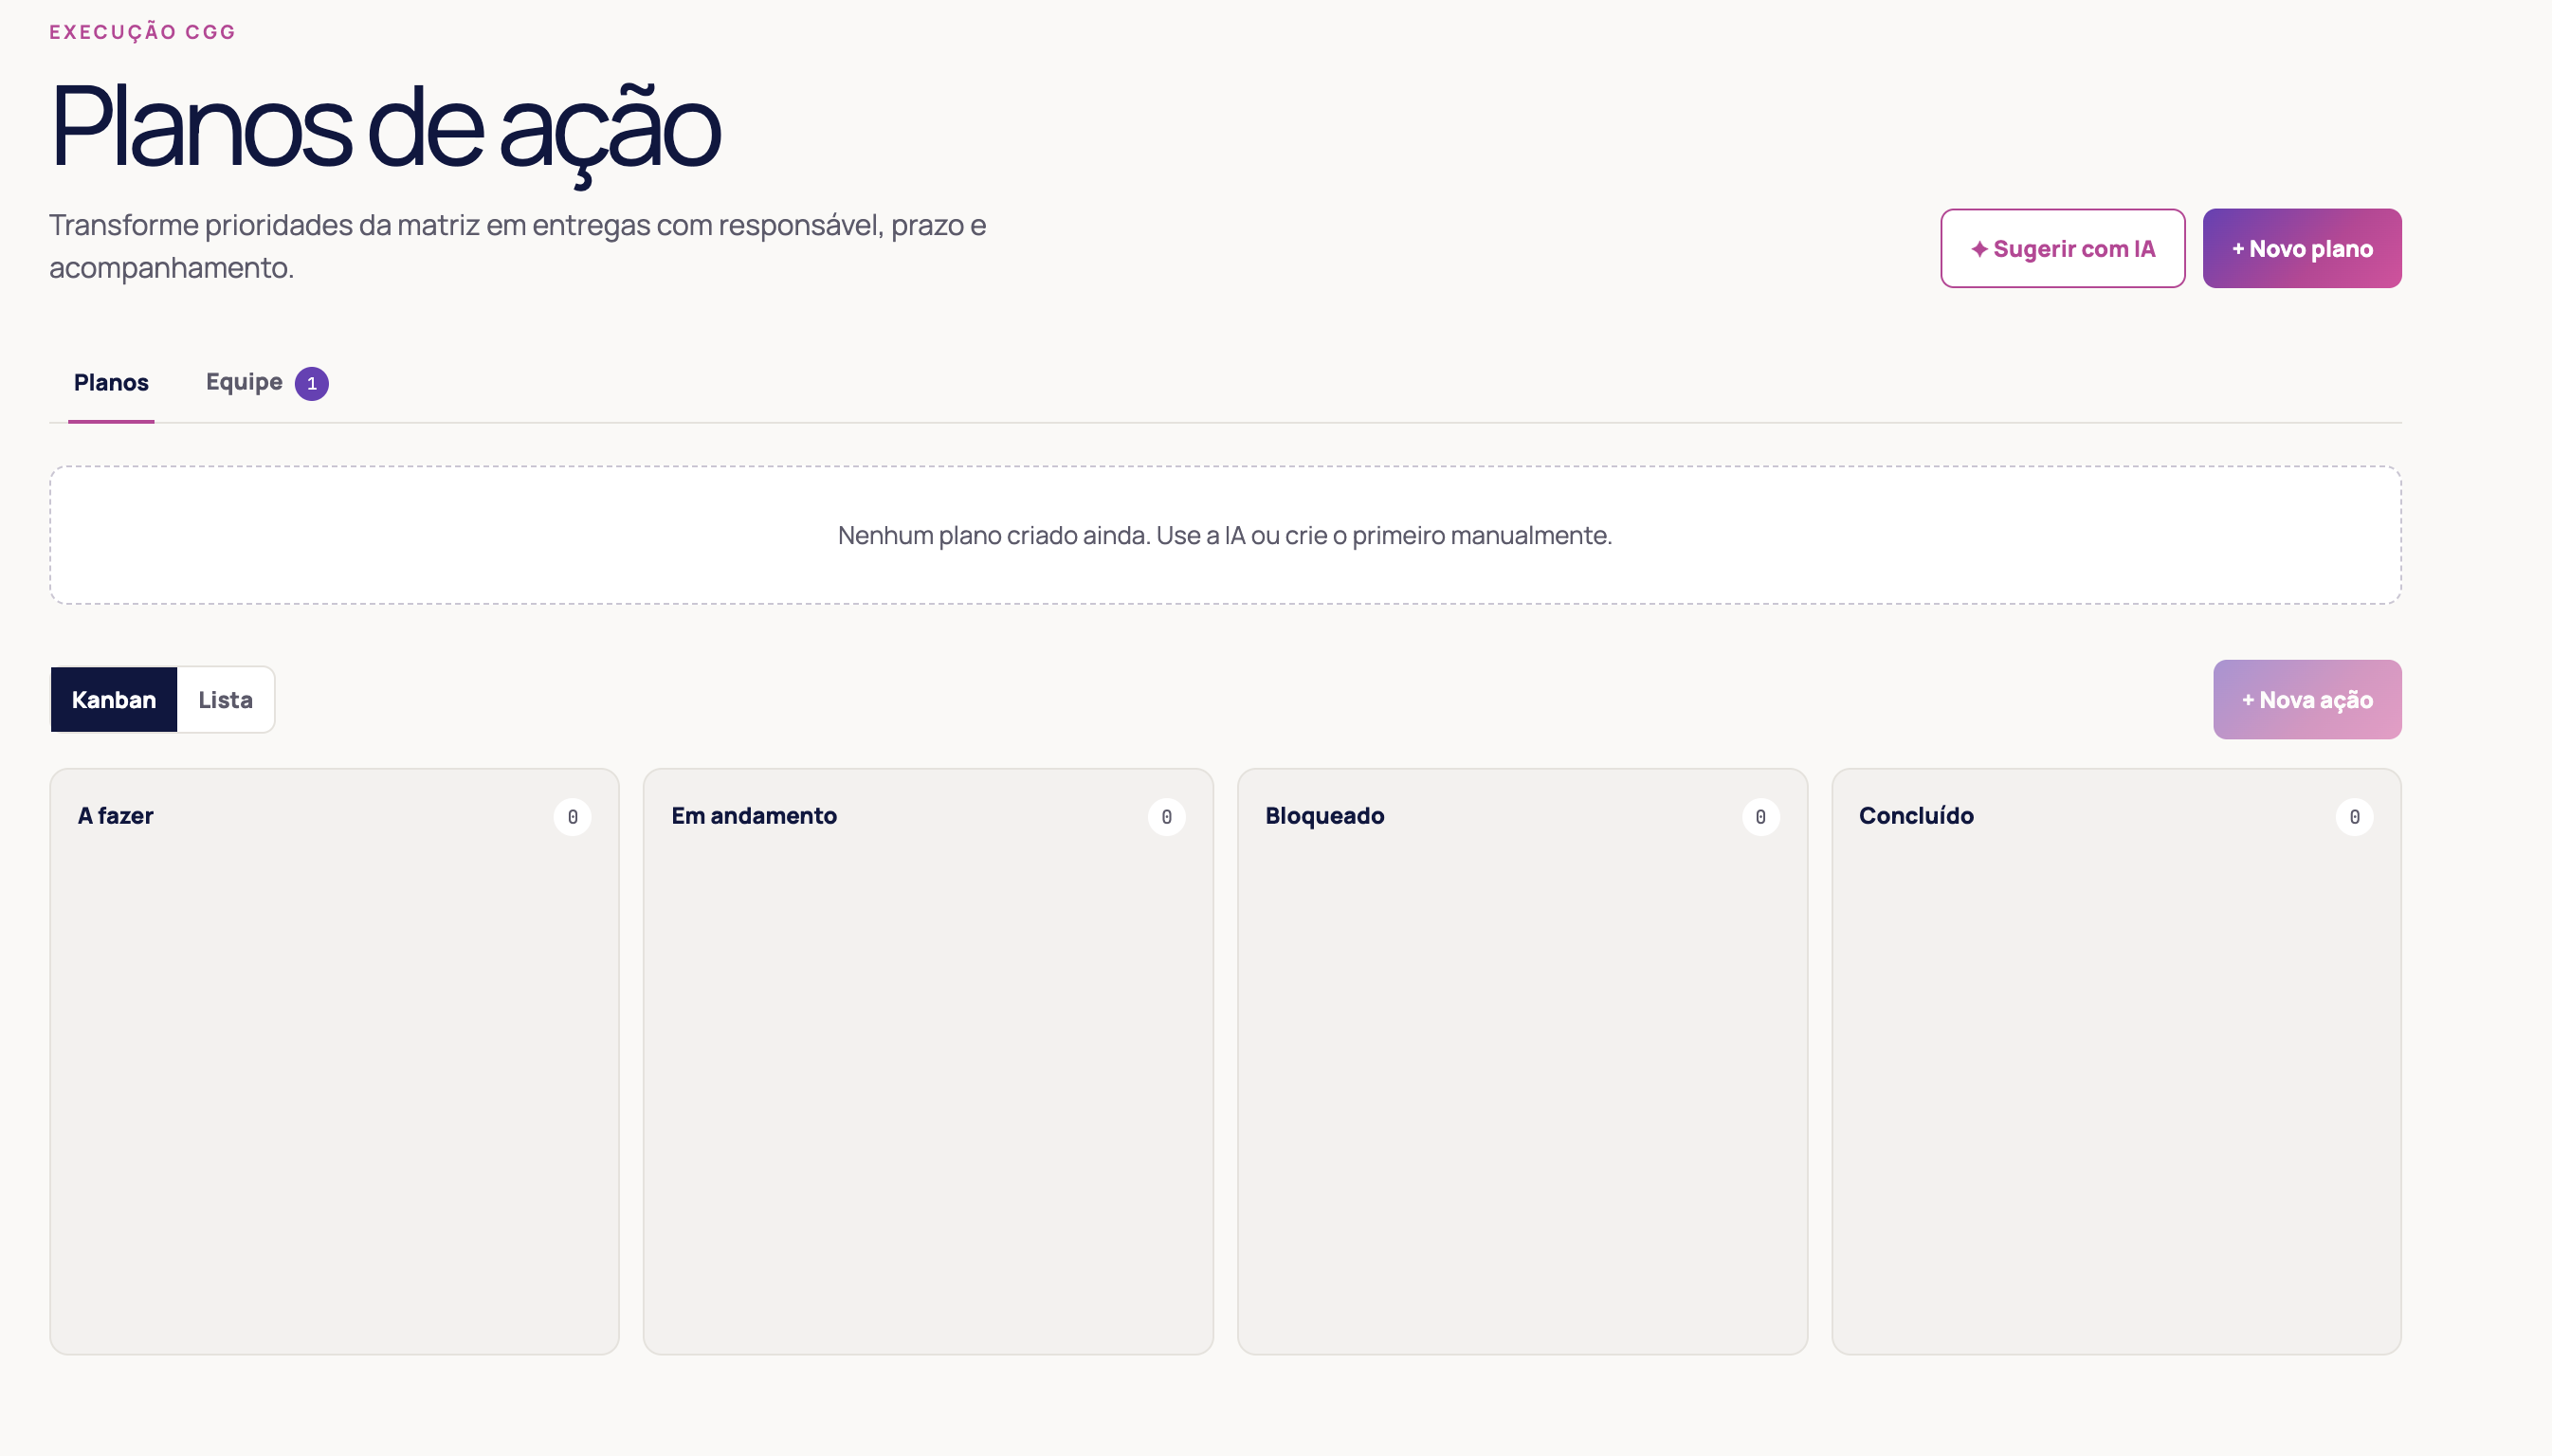
Task: Click the Em andamento column header
Action: 754,816
